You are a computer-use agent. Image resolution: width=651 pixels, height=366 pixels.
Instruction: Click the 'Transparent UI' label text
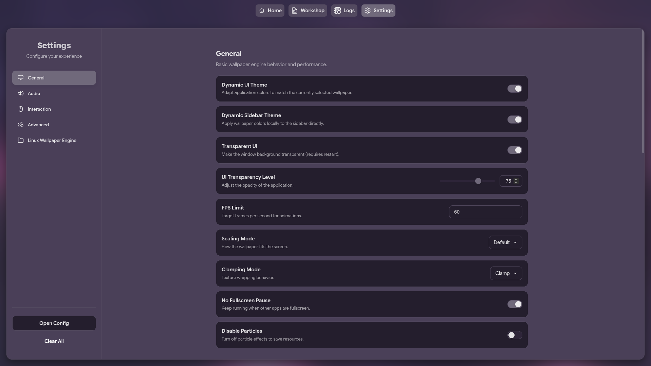(x=239, y=146)
